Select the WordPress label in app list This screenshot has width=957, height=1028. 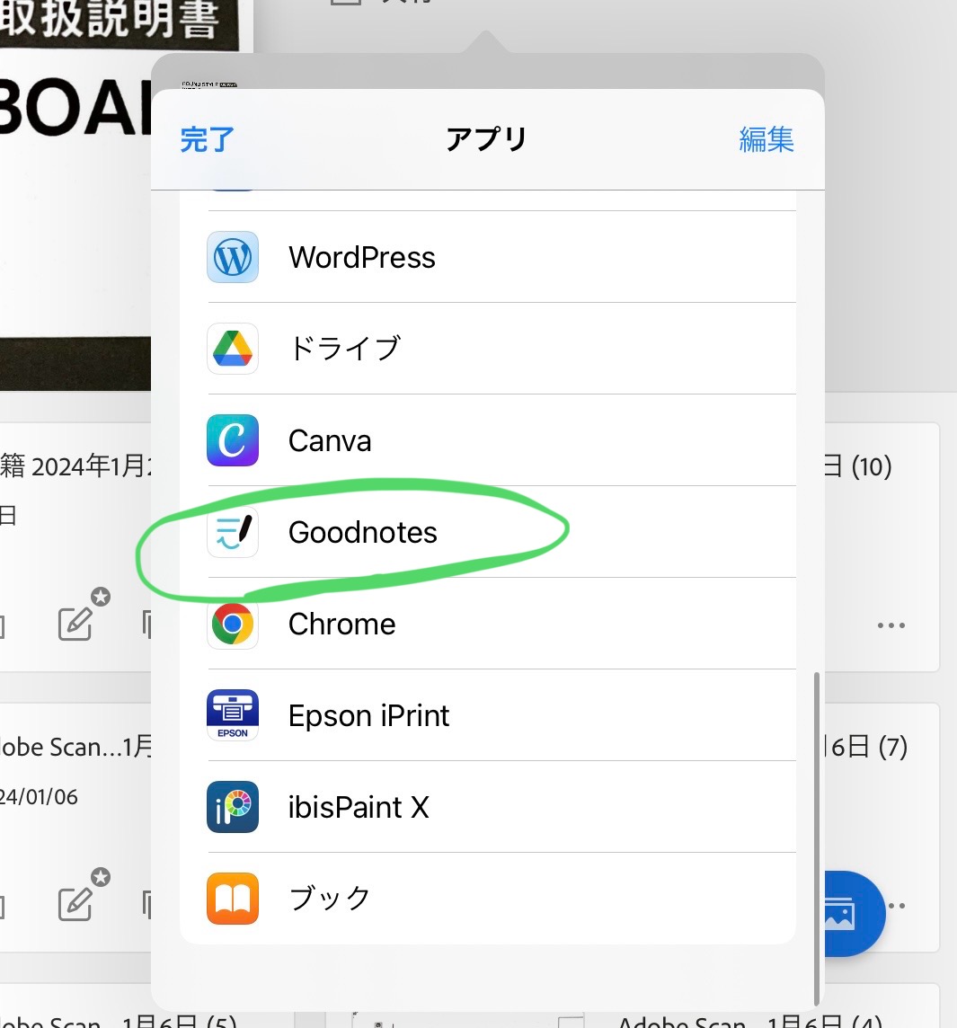point(362,257)
